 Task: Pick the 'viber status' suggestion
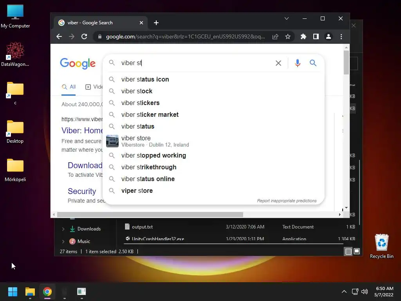pos(213,127)
